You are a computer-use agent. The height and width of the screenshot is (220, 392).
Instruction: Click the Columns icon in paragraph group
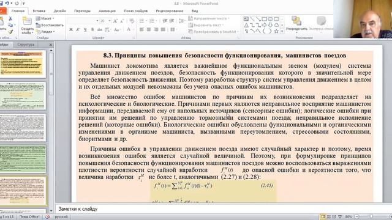point(173,30)
